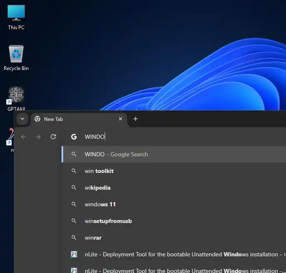
Task: Choose the win toolkit suggestion
Action: point(174,171)
